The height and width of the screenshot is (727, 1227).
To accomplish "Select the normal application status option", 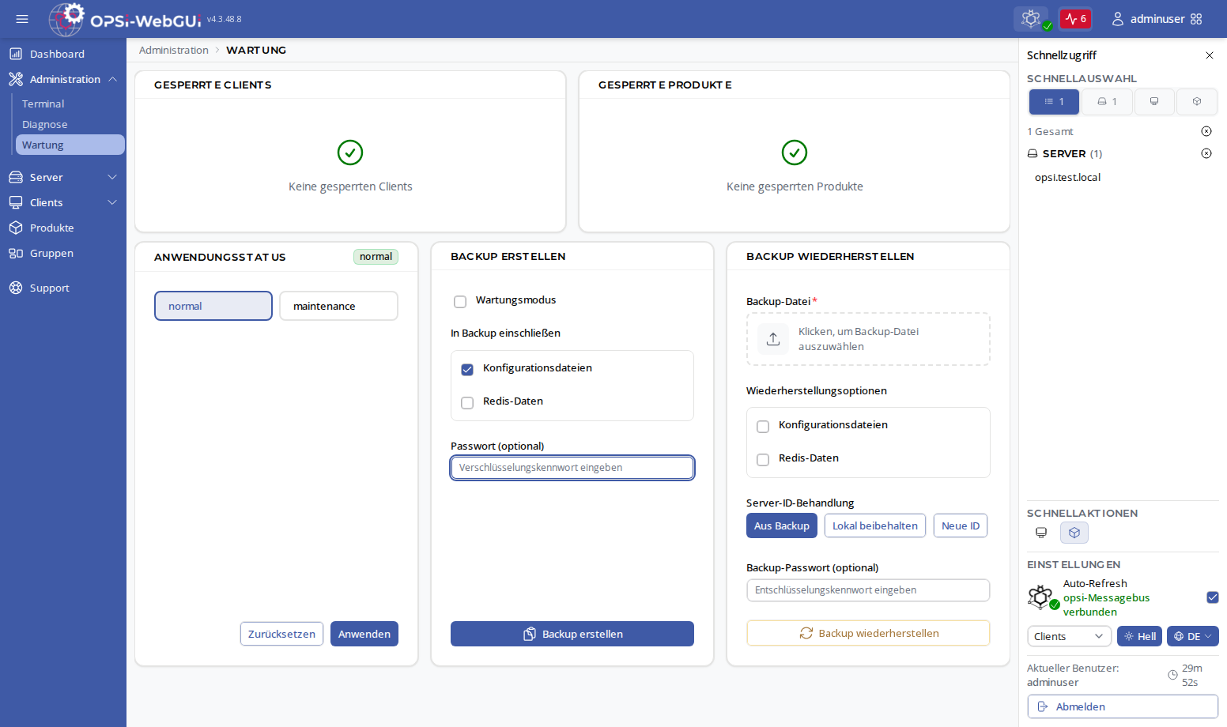I will [213, 306].
